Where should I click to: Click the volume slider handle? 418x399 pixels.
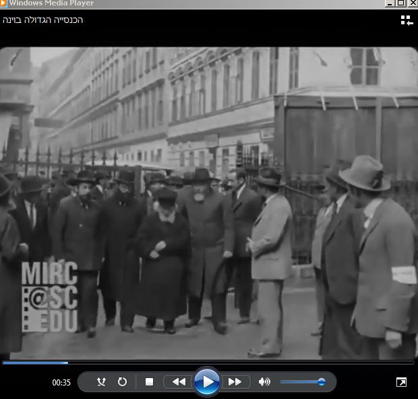(x=322, y=382)
